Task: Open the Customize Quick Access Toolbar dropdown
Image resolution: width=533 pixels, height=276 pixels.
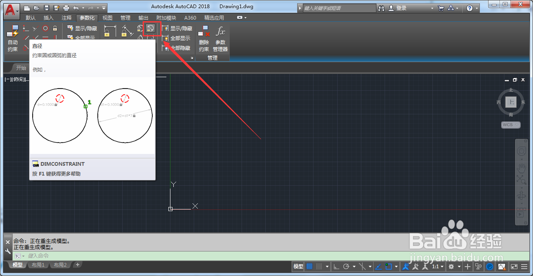Action: pyautogui.click(x=104, y=8)
